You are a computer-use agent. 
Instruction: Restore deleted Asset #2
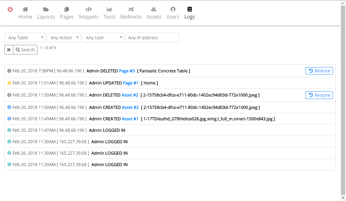(x=319, y=95)
